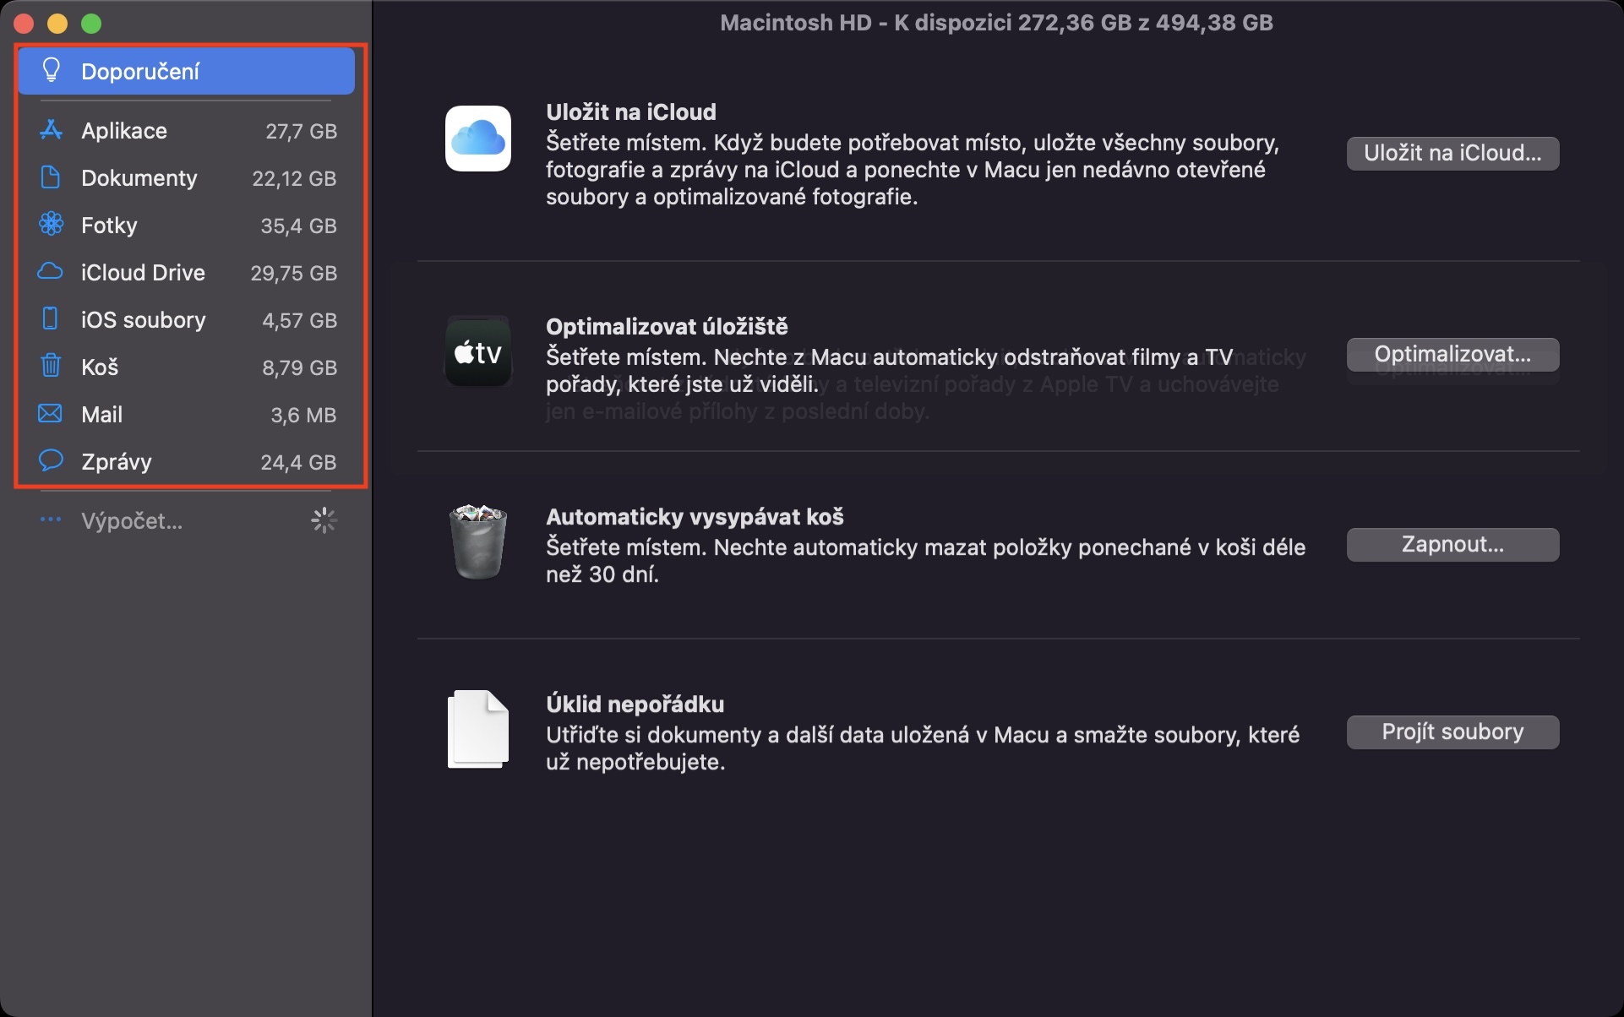Click the Výpočet… loading item

click(x=132, y=521)
